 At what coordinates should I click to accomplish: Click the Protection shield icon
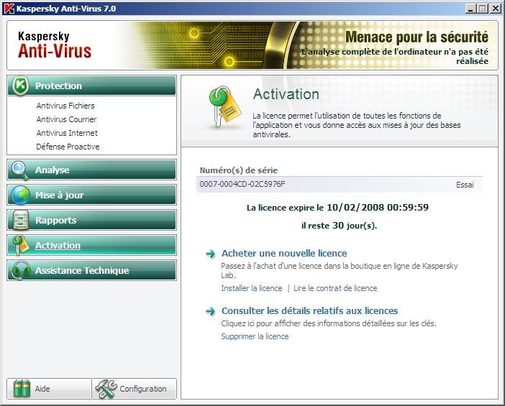21,86
